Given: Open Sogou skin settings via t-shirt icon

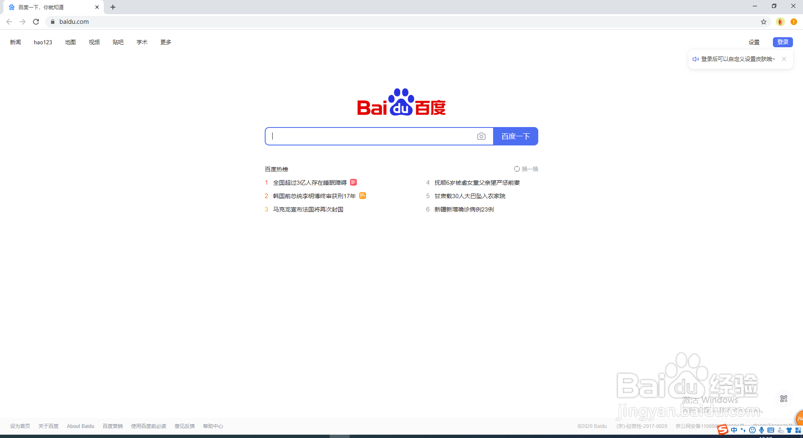Looking at the screenshot, I should [789, 430].
